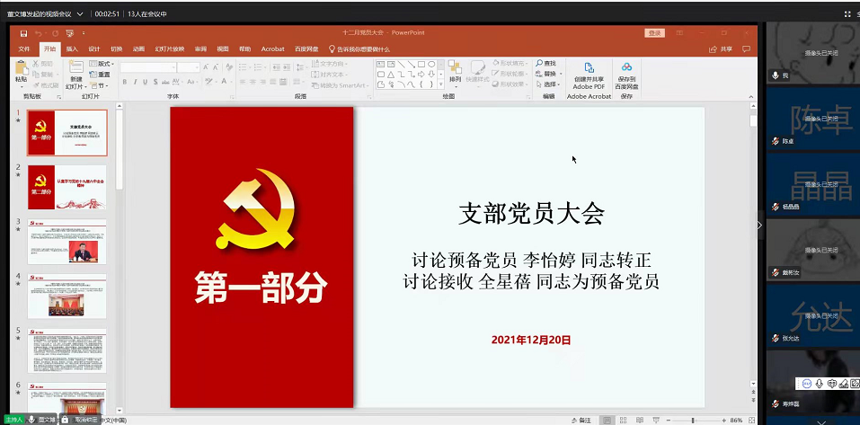
Task: Open the font name combo box
Action: coord(148,66)
